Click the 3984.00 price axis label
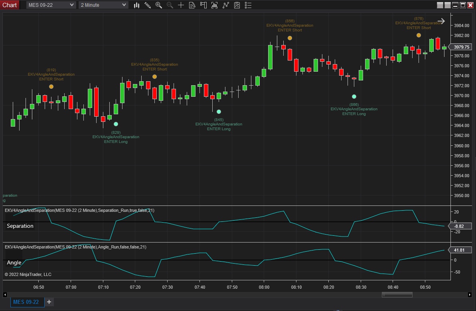The height and width of the screenshot is (311, 476). point(461,25)
